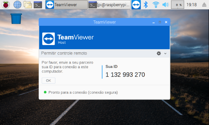Maximize the TeamViewer window

(x=160, y=22)
